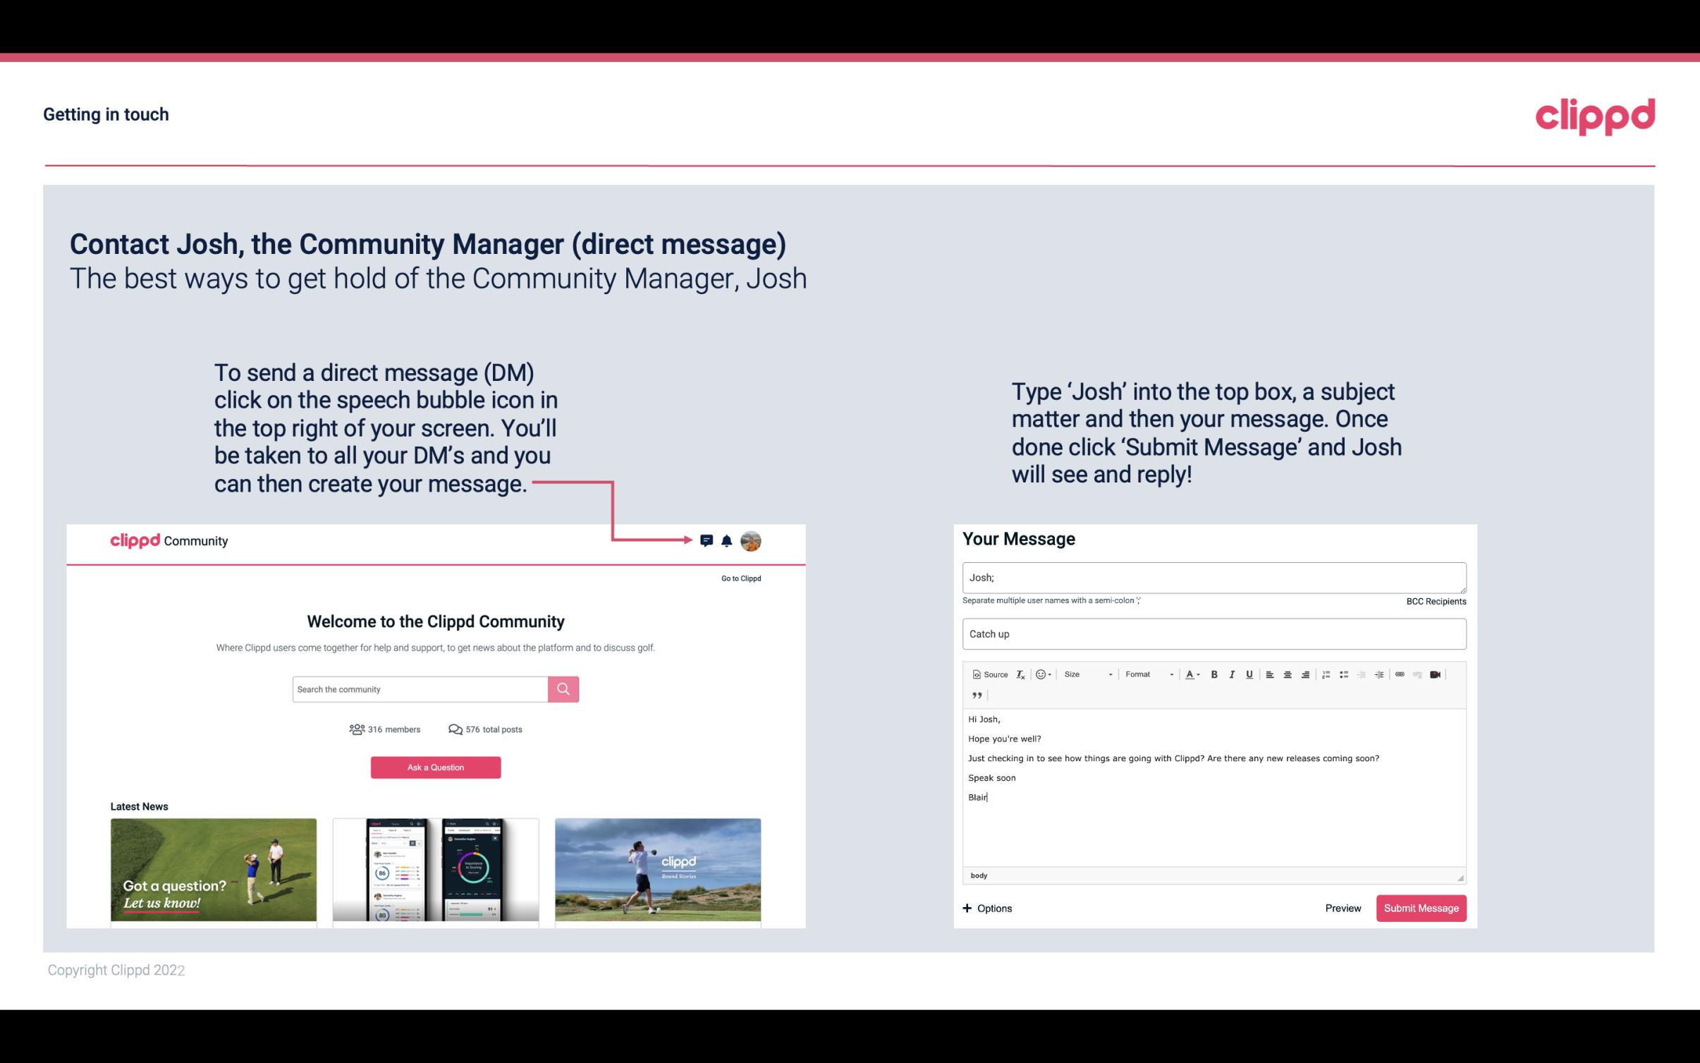Expand the Options section
The height and width of the screenshot is (1063, 1700).
click(986, 908)
